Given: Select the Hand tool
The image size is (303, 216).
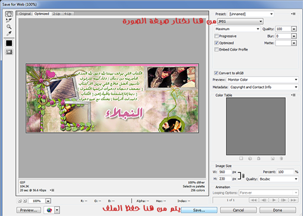Looking at the screenshot, I should [x=9, y=14].
